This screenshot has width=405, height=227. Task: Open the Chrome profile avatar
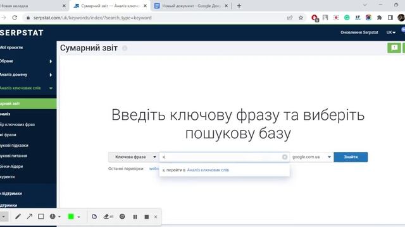click(x=401, y=18)
